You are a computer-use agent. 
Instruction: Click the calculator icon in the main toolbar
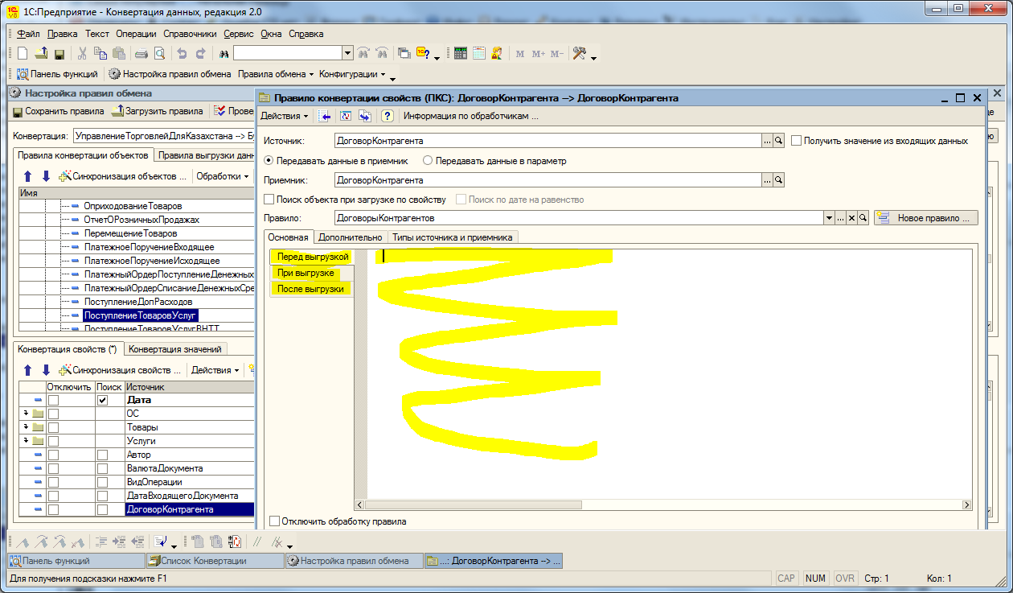click(x=461, y=53)
